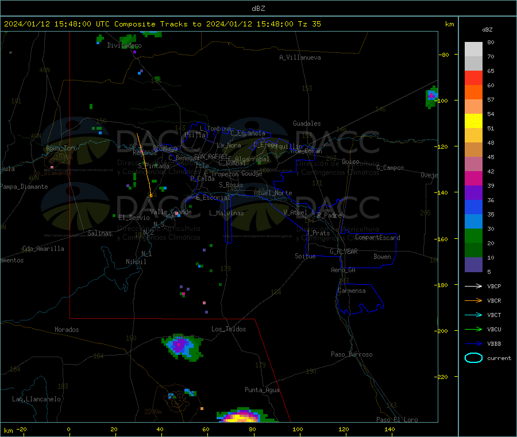
Task: Click the Pampa_Diamante map label
Action: pos(24,187)
